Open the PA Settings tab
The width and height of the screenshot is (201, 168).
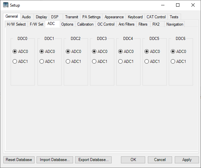[x=91, y=17]
